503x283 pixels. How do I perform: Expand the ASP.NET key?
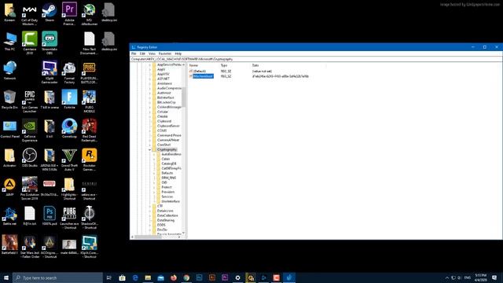(x=149, y=79)
